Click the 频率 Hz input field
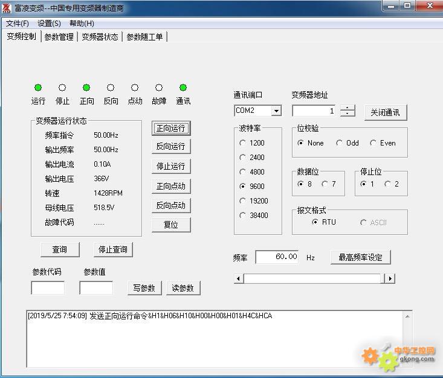Viewport: 443px width, 378px height. (277, 257)
